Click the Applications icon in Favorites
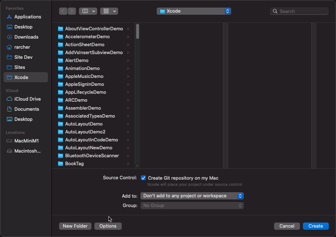 (x=9, y=17)
